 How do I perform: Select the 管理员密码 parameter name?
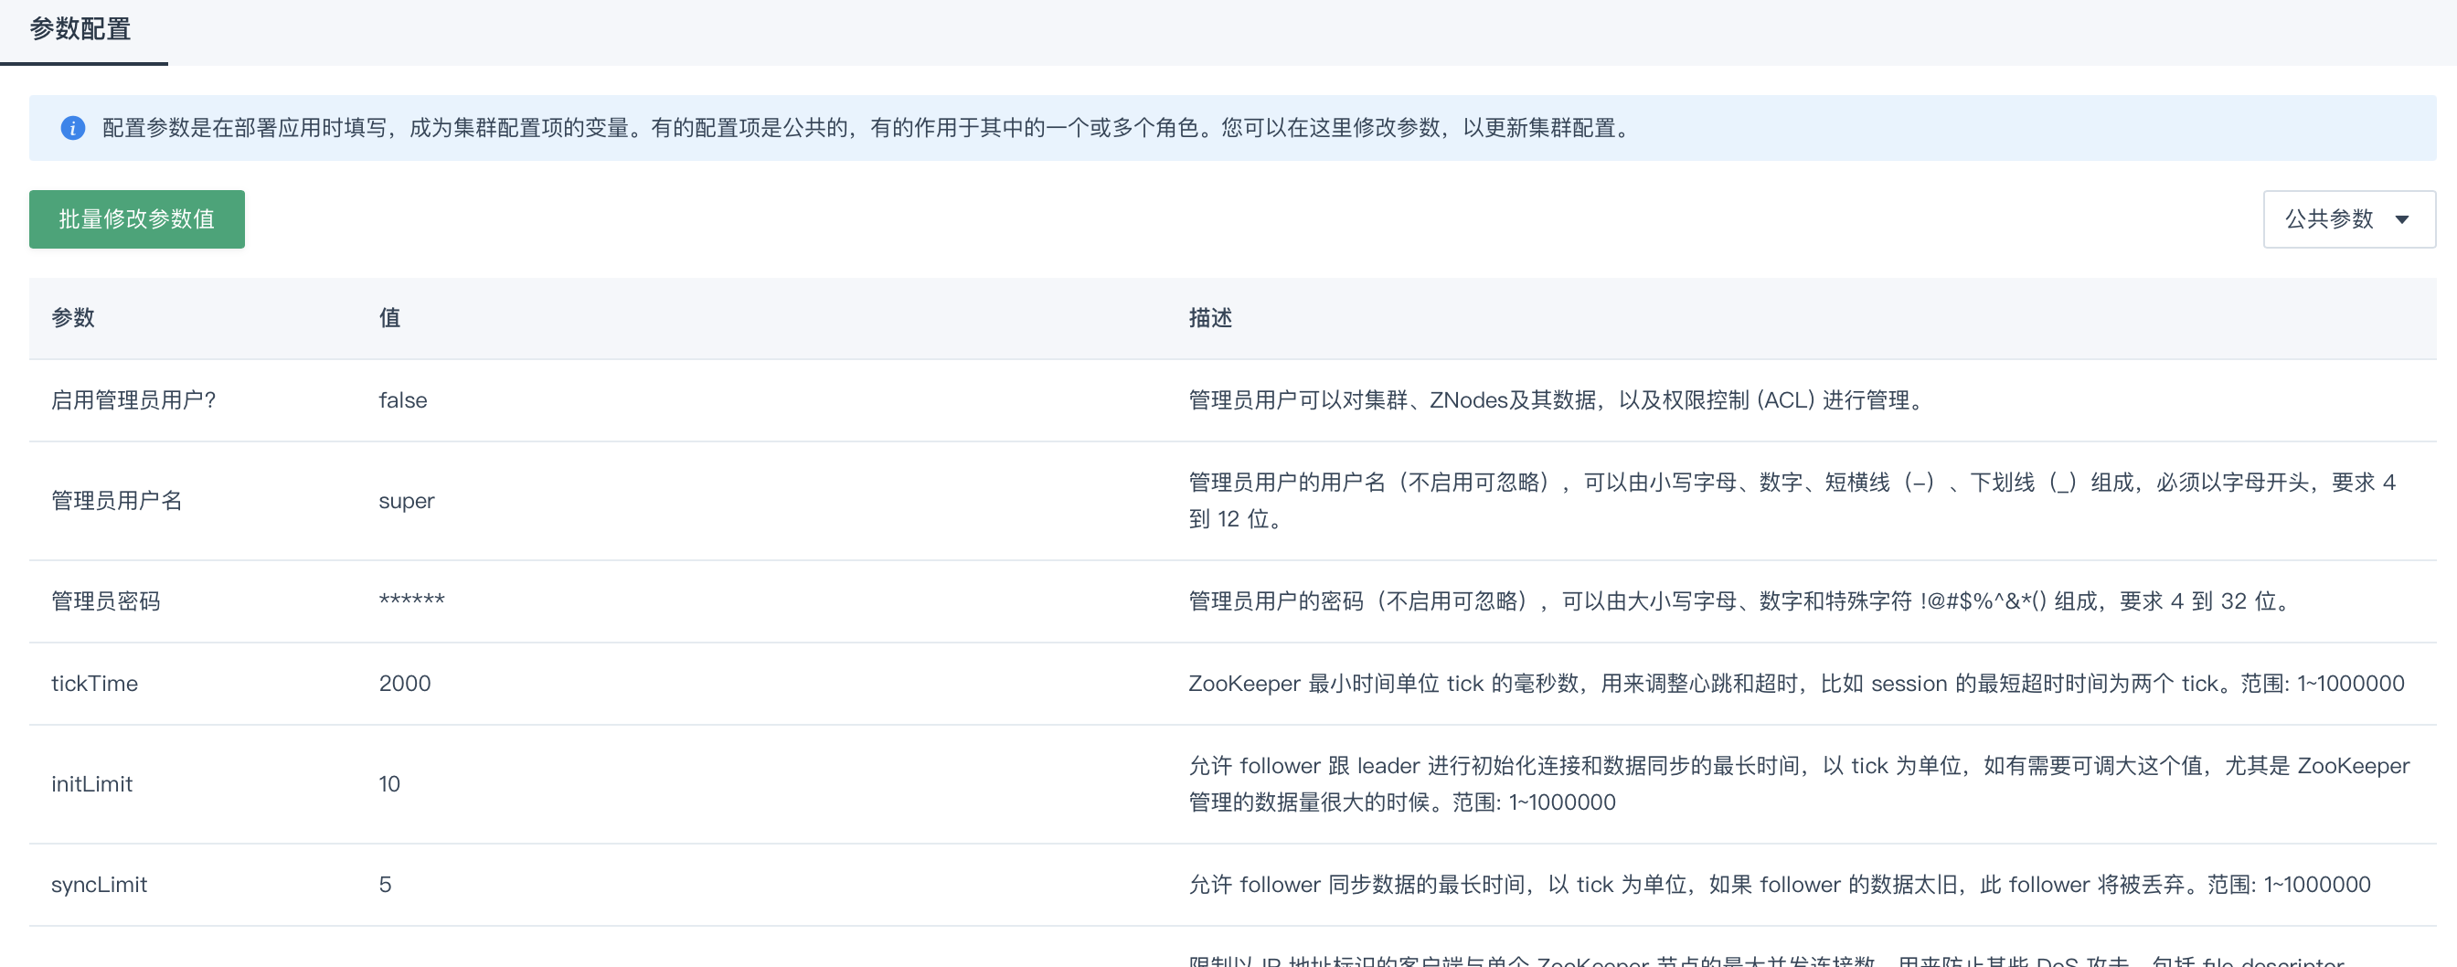click(106, 600)
